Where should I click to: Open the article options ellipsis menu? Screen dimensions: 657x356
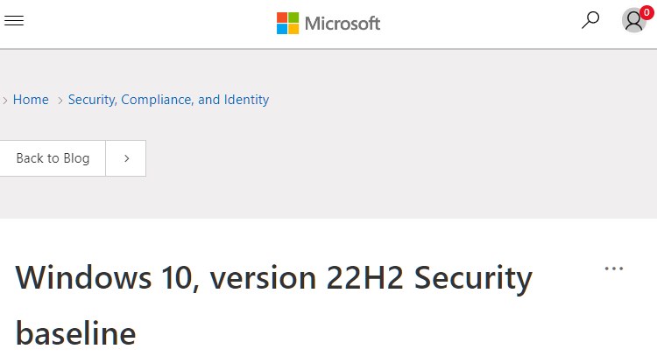coord(614,269)
